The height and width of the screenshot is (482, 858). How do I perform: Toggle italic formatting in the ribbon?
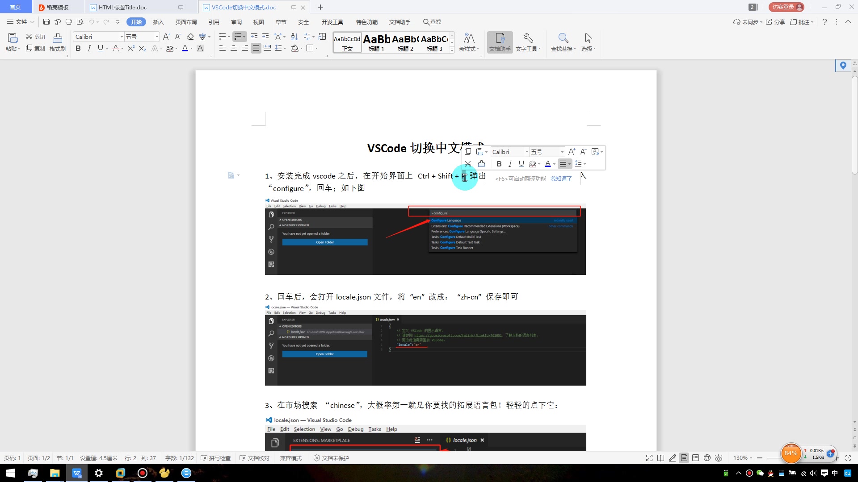(x=89, y=48)
